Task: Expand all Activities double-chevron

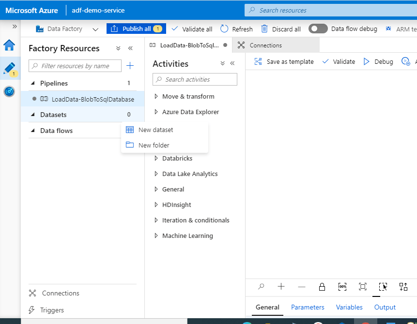Action: coord(223,63)
